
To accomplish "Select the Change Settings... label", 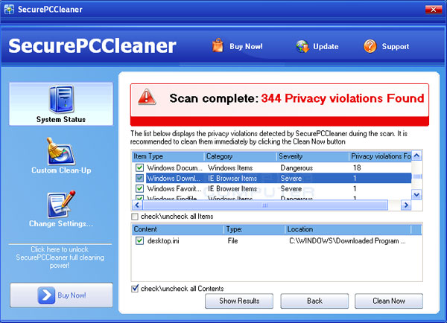I will pyautogui.click(x=61, y=223).
